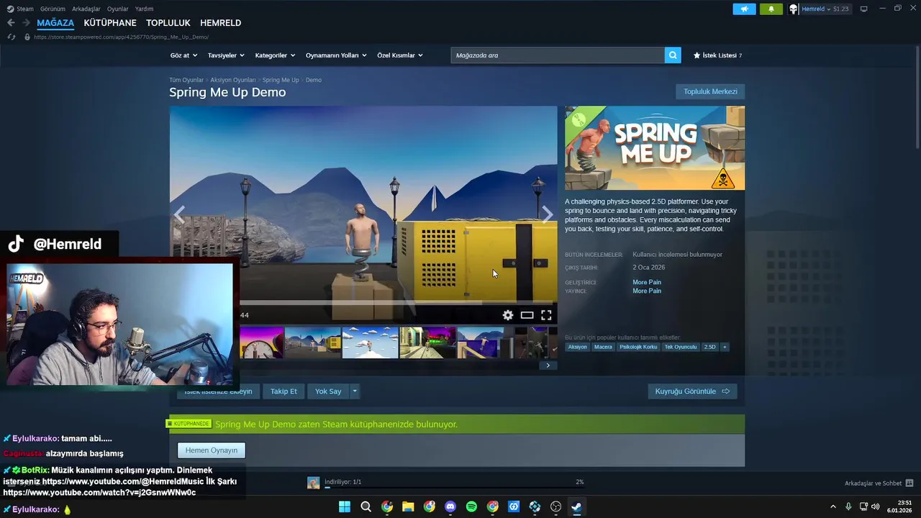Open the Yardım menu
The image size is (921, 518).
[144, 9]
